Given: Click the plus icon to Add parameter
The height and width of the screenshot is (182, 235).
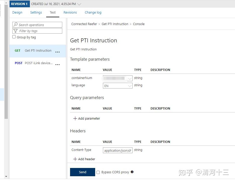Looking at the screenshot, I should (x=75, y=118).
